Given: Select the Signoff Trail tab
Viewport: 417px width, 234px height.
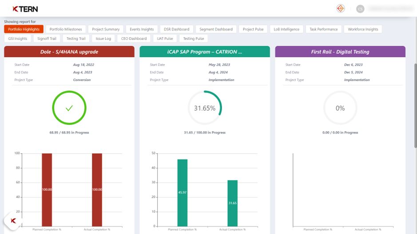Looking at the screenshot, I should coord(47,39).
